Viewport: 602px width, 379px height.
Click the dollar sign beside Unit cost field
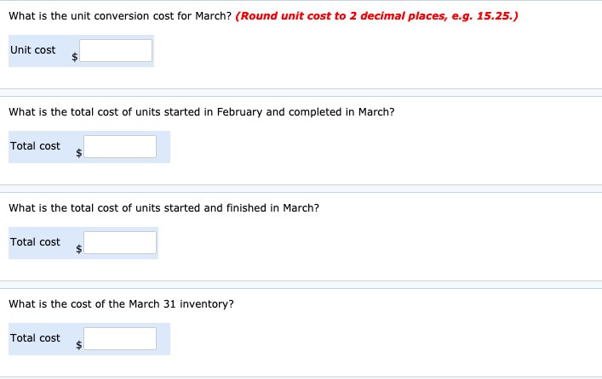[x=74, y=57]
